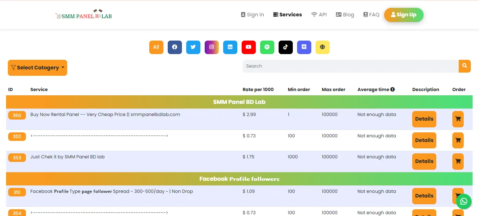Filter services by Facebook icon
The height and width of the screenshot is (216, 479).
click(174, 47)
